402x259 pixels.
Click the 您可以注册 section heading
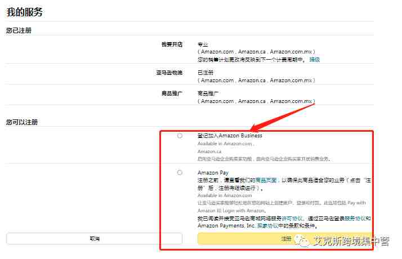click(x=22, y=122)
